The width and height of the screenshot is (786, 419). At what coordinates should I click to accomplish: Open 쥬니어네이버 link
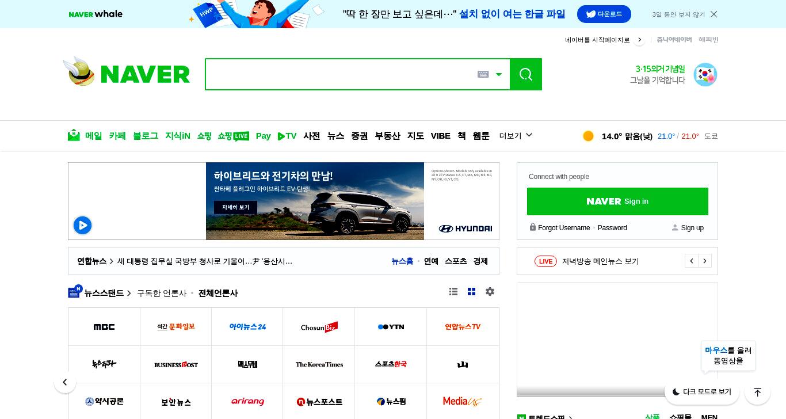point(674,40)
